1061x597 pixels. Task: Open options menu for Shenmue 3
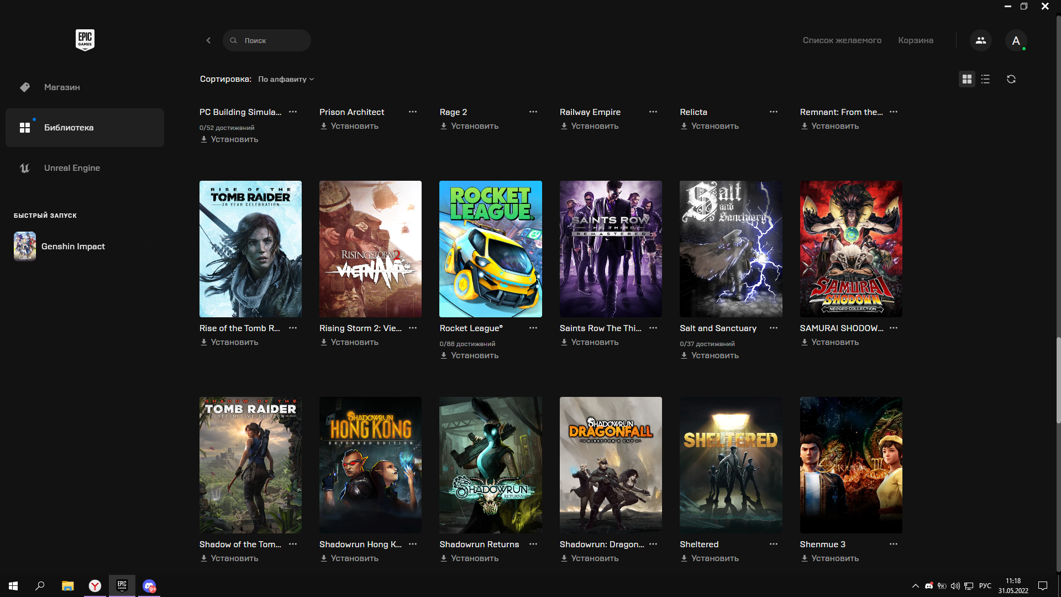(x=894, y=544)
